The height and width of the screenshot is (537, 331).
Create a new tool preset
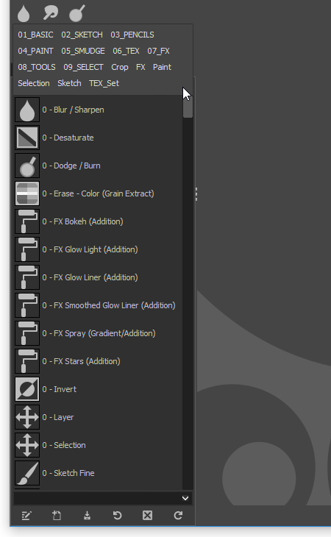[57, 516]
